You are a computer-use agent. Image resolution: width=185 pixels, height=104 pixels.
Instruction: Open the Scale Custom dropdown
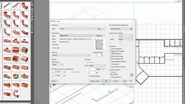[x=97, y=66]
